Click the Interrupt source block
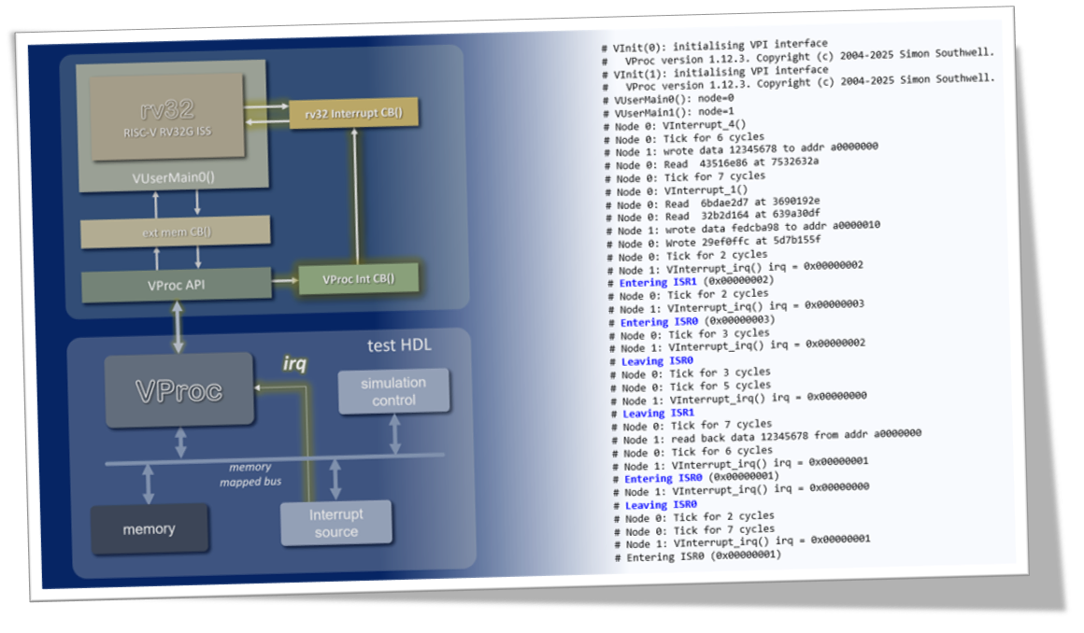The image size is (1084, 633). pyautogui.click(x=335, y=523)
